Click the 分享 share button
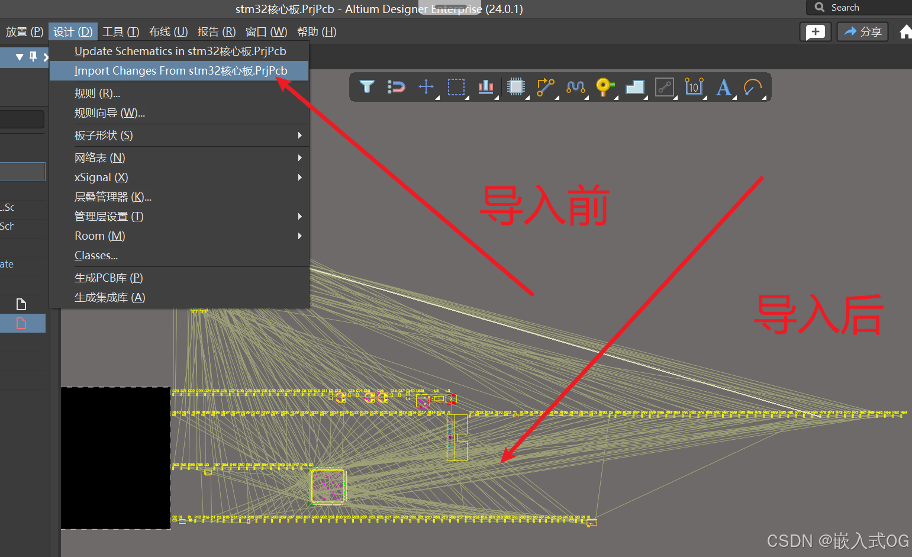912x557 pixels. [x=863, y=31]
